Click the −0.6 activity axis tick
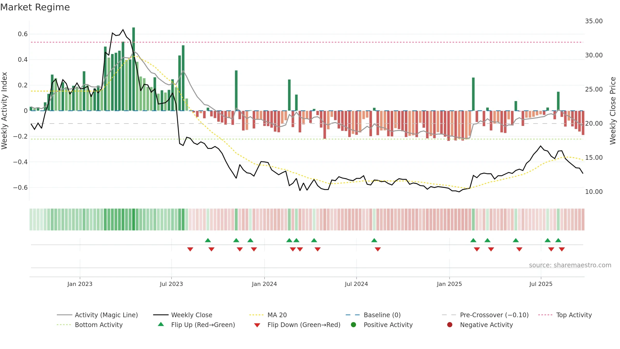The image size is (620, 349). pyautogui.click(x=20, y=187)
